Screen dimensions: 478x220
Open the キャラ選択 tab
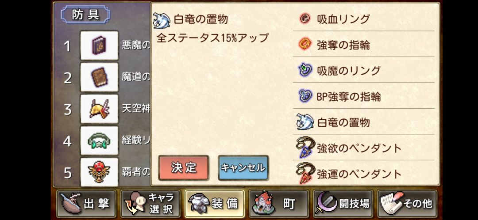(x=150, y=204)
